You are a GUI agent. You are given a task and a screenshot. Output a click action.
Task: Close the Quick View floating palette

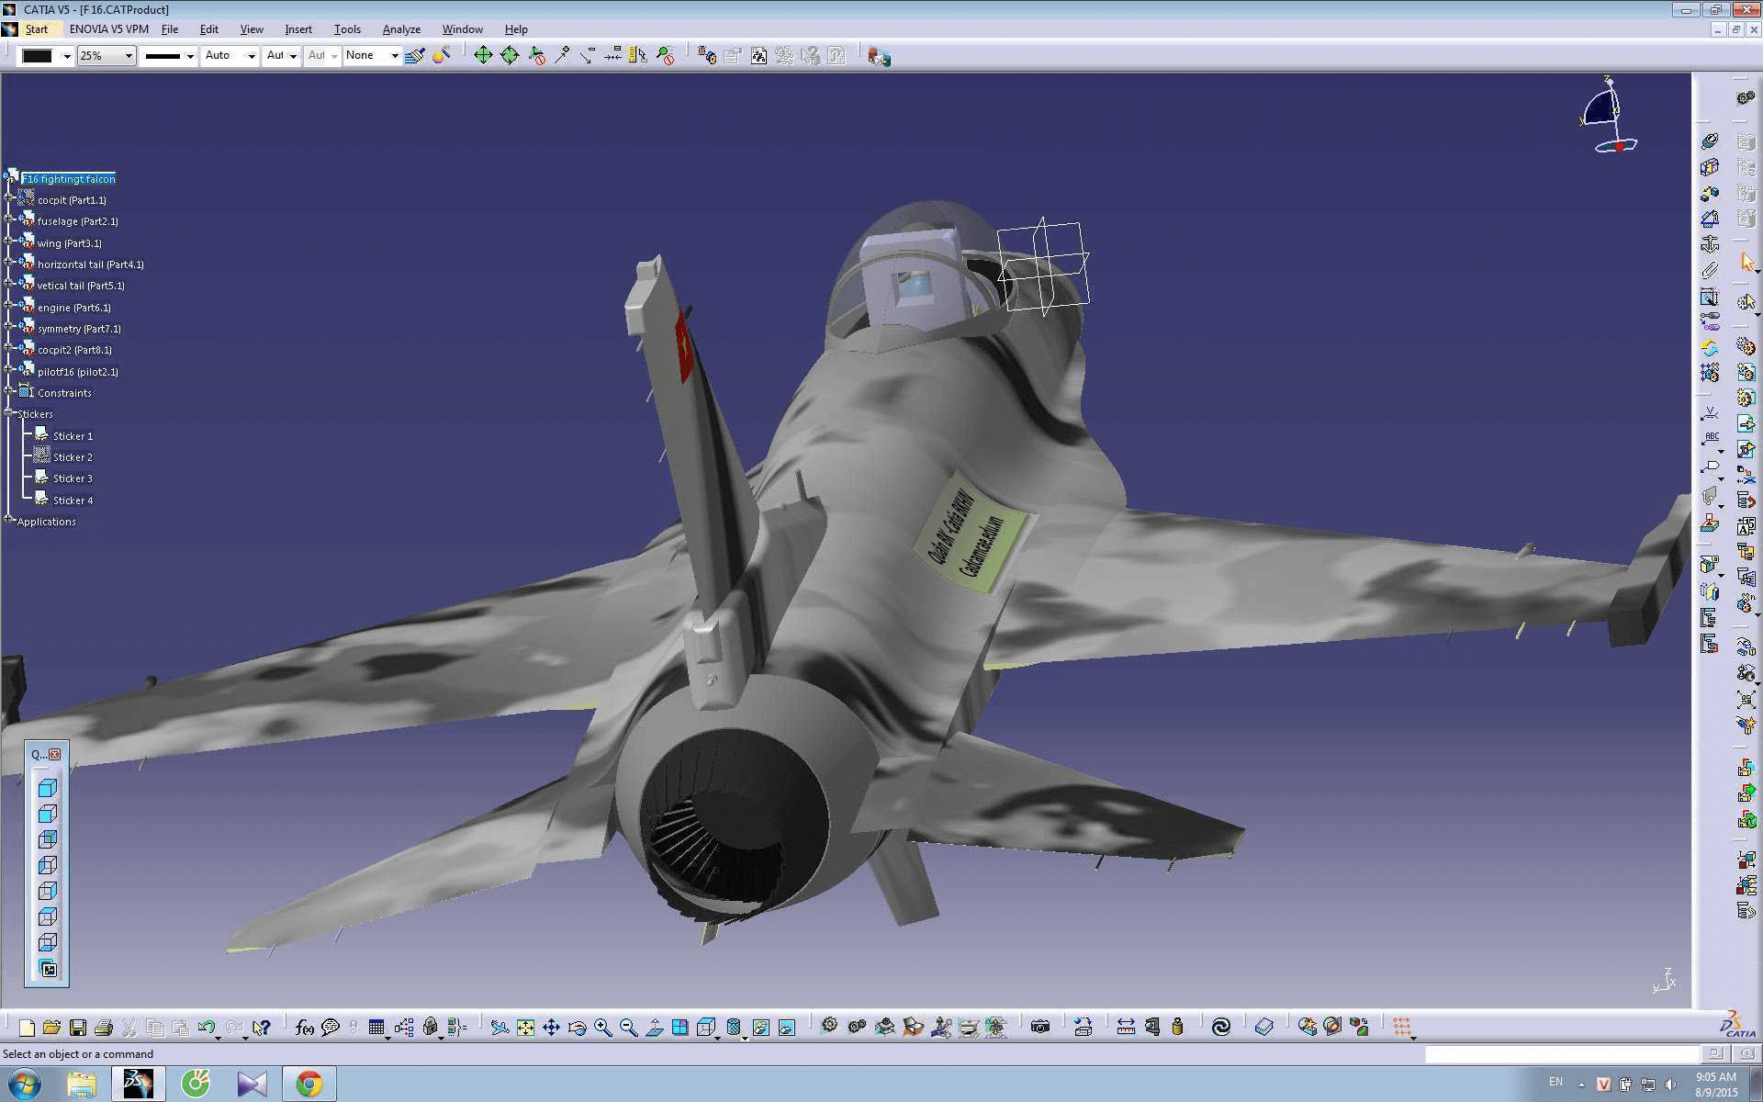pyautogui.click(x=55, y=754)
